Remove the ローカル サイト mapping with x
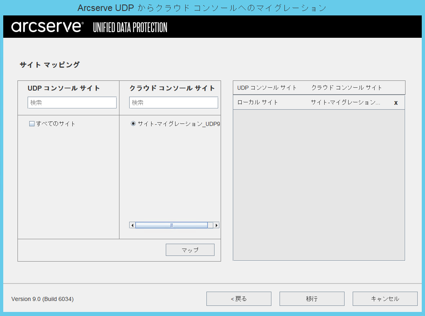The image size is (425, 316). click(396, 103)
